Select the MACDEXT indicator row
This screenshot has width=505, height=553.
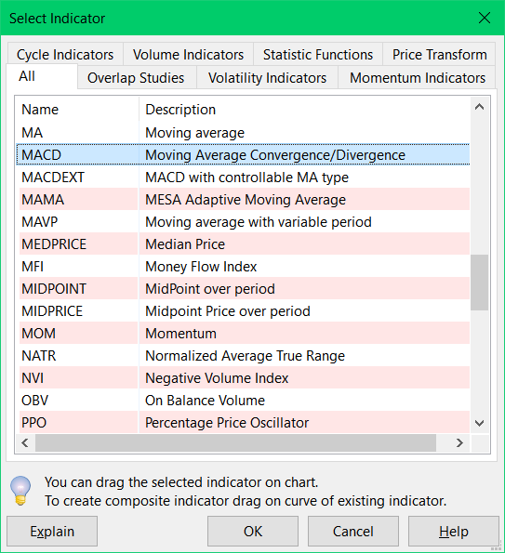pos(243,177)
